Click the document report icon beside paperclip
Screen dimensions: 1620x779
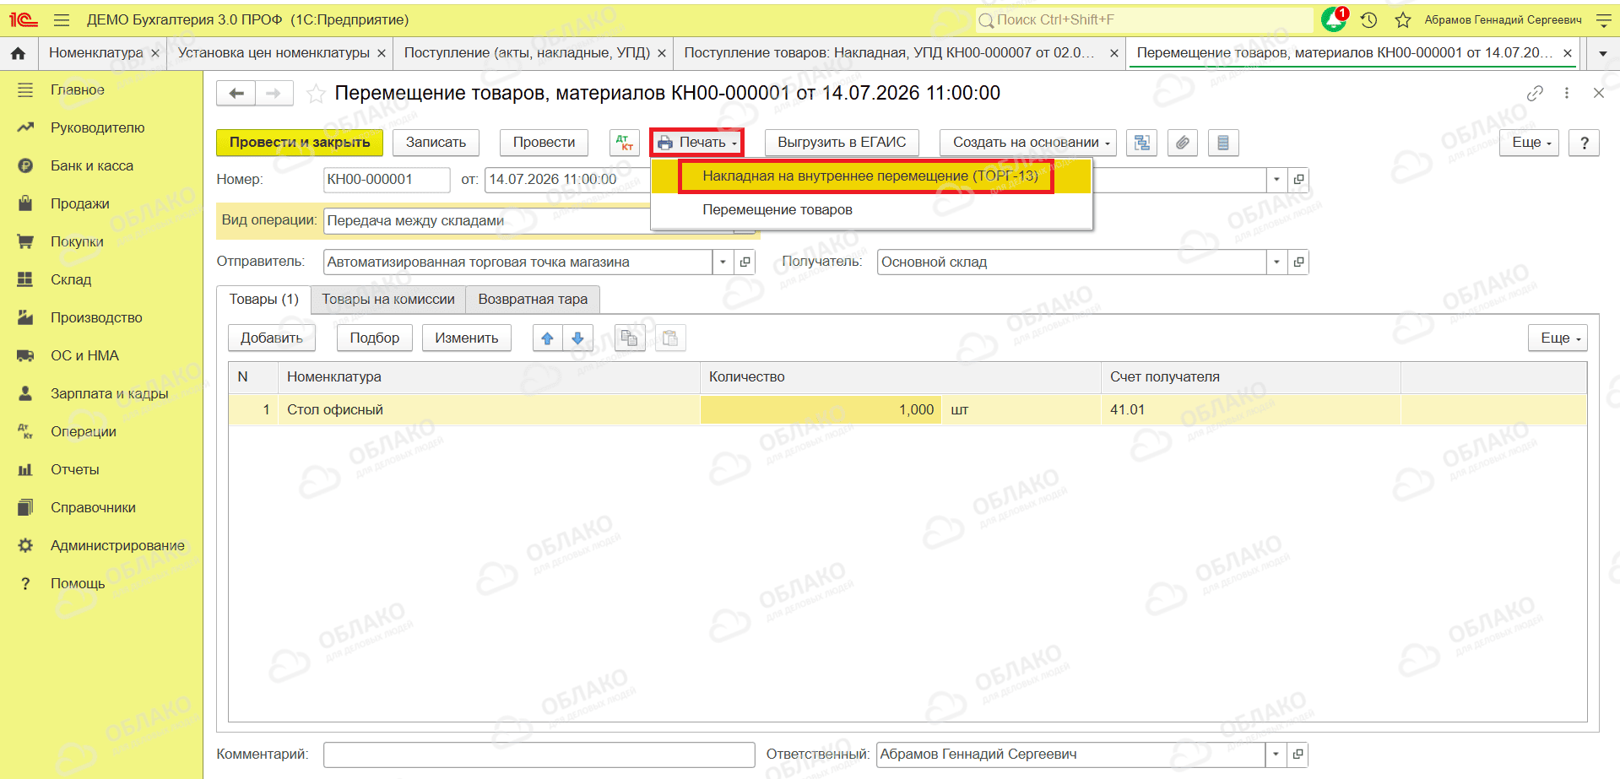(1223, 143)
